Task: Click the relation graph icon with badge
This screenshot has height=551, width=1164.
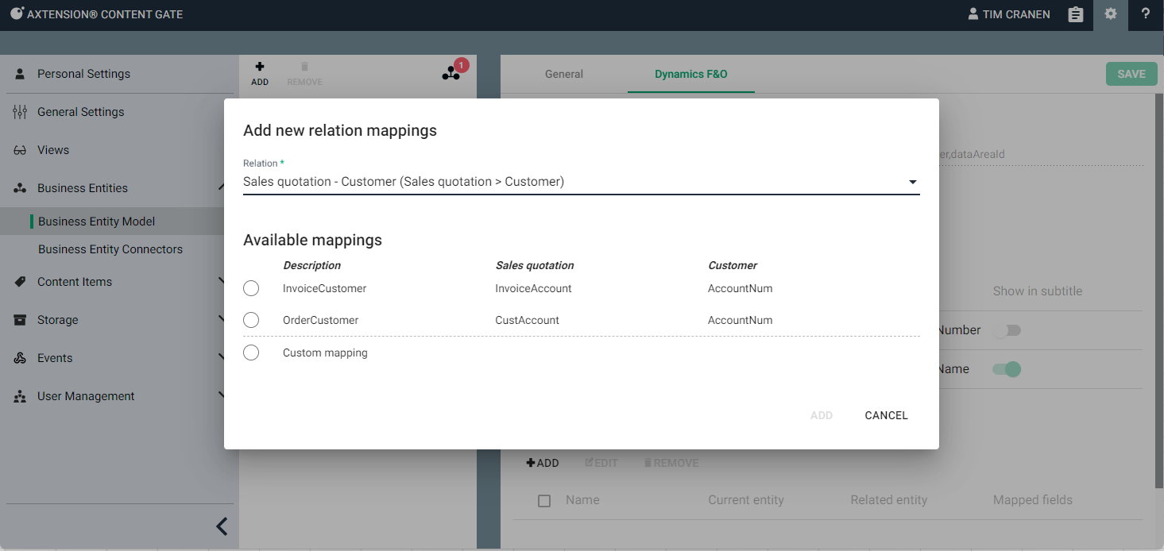Action: click(451, 73)
